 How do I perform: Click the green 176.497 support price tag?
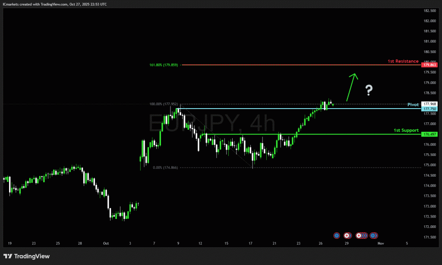[x=430, y=134]
